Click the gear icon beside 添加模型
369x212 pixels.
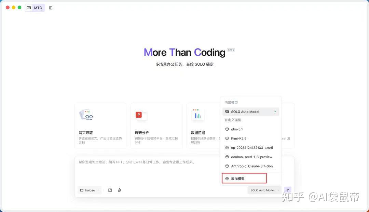pos(227,178)
